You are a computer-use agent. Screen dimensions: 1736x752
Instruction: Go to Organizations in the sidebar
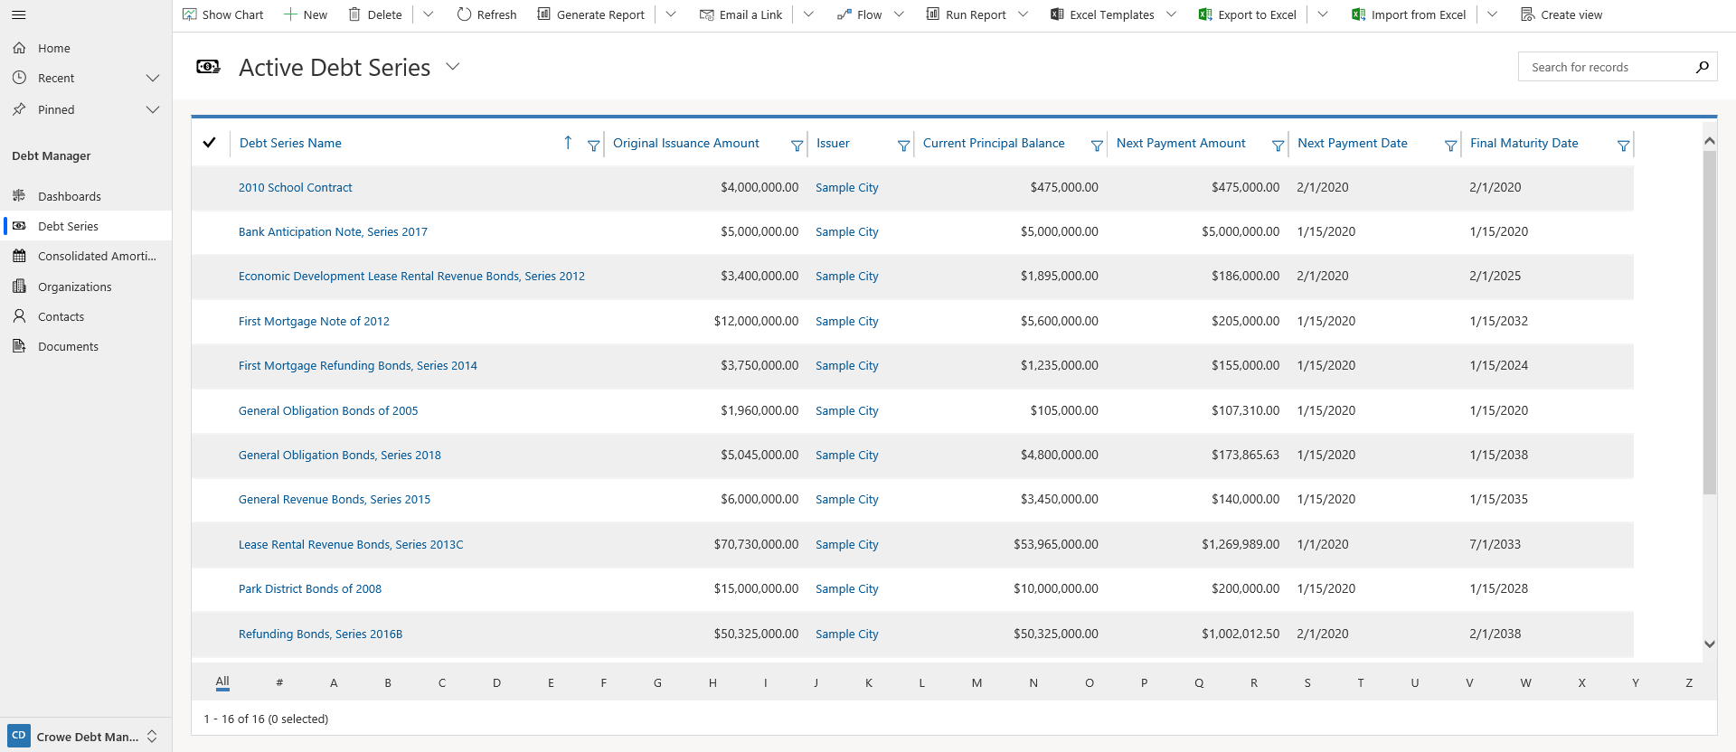75,287
